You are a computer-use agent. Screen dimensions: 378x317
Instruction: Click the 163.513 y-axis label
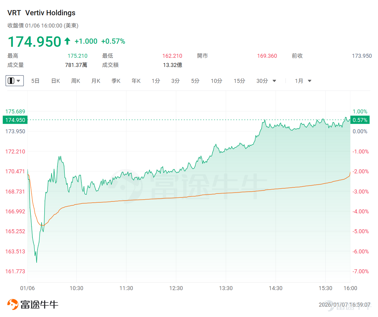15,252
